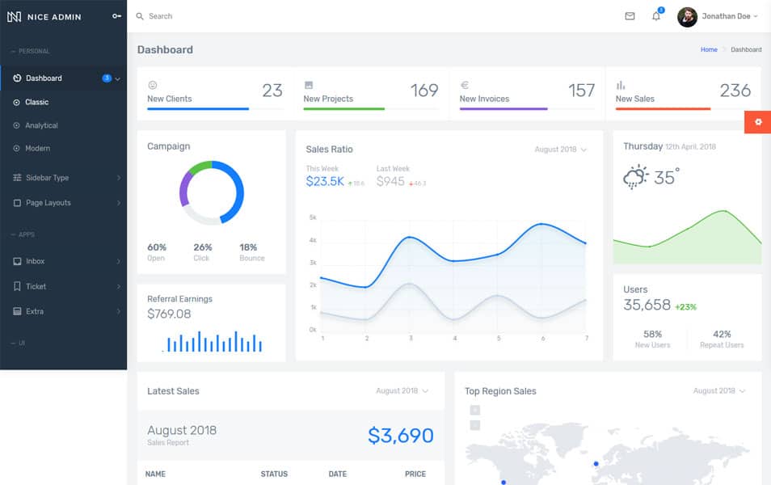Click inside the Search field
Screen dimensions: 771x485
point(170,15)
